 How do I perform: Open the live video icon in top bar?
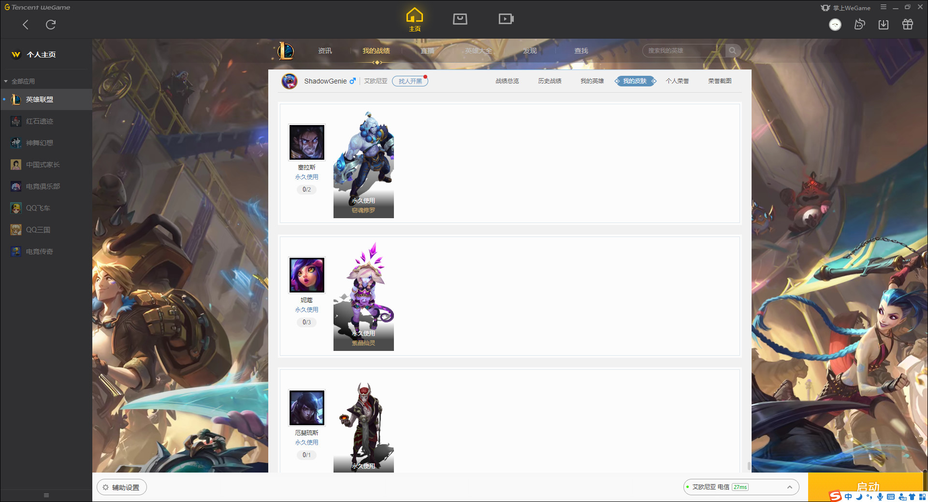[x=506, y=19]
